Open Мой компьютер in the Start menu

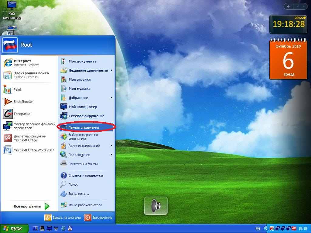pyautogui.click(x=87, y=107)
